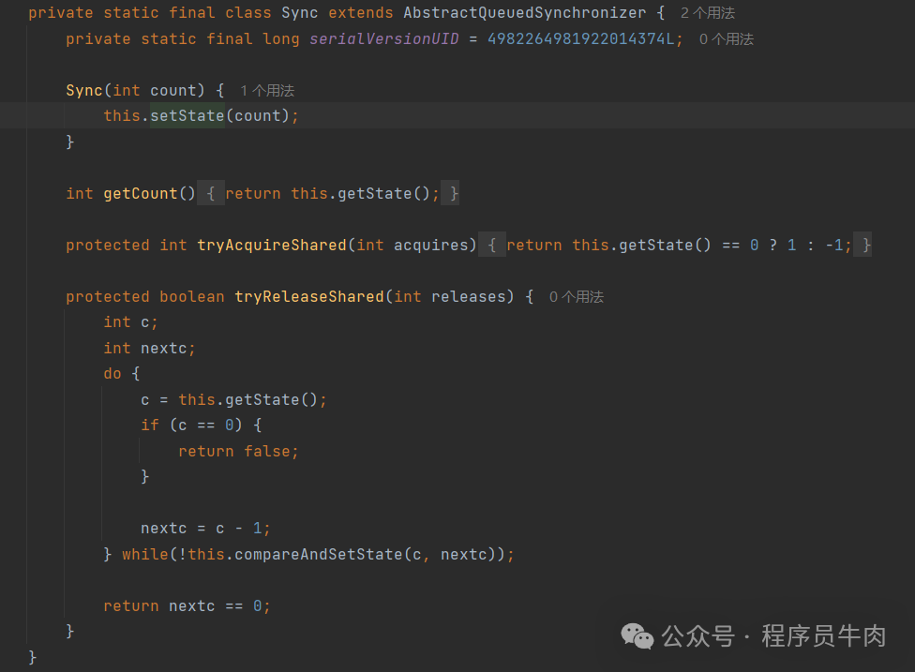Open '0 个用法' hint beside tryReleaseShared
The width and height of the screenshot is (915, 672).
point(577,297)
